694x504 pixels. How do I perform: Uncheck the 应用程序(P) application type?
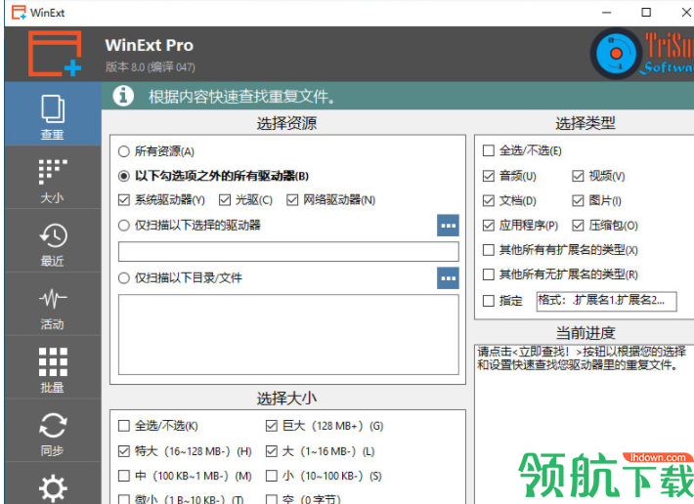(x=488, y=226)
